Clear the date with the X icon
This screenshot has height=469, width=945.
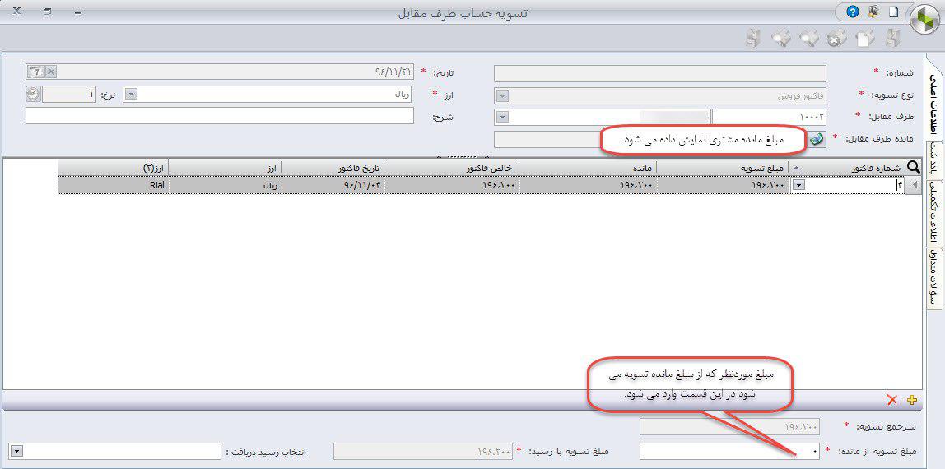pos(51,72)
